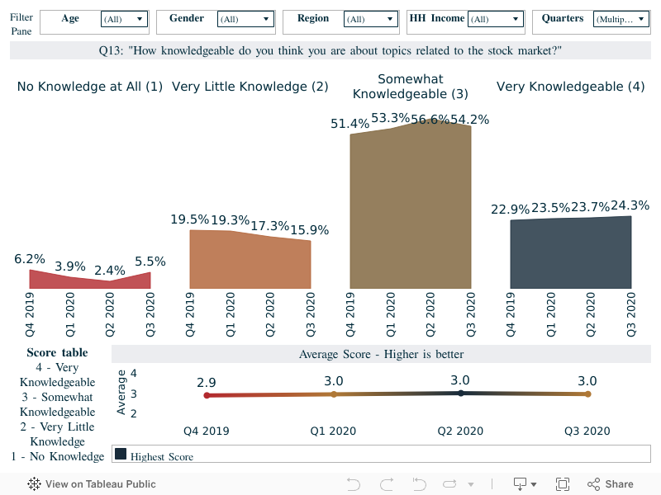Open the Age filter dropdown
Image resolution: width=661 pixels, height=495 pixels.
tap(124, 19)
